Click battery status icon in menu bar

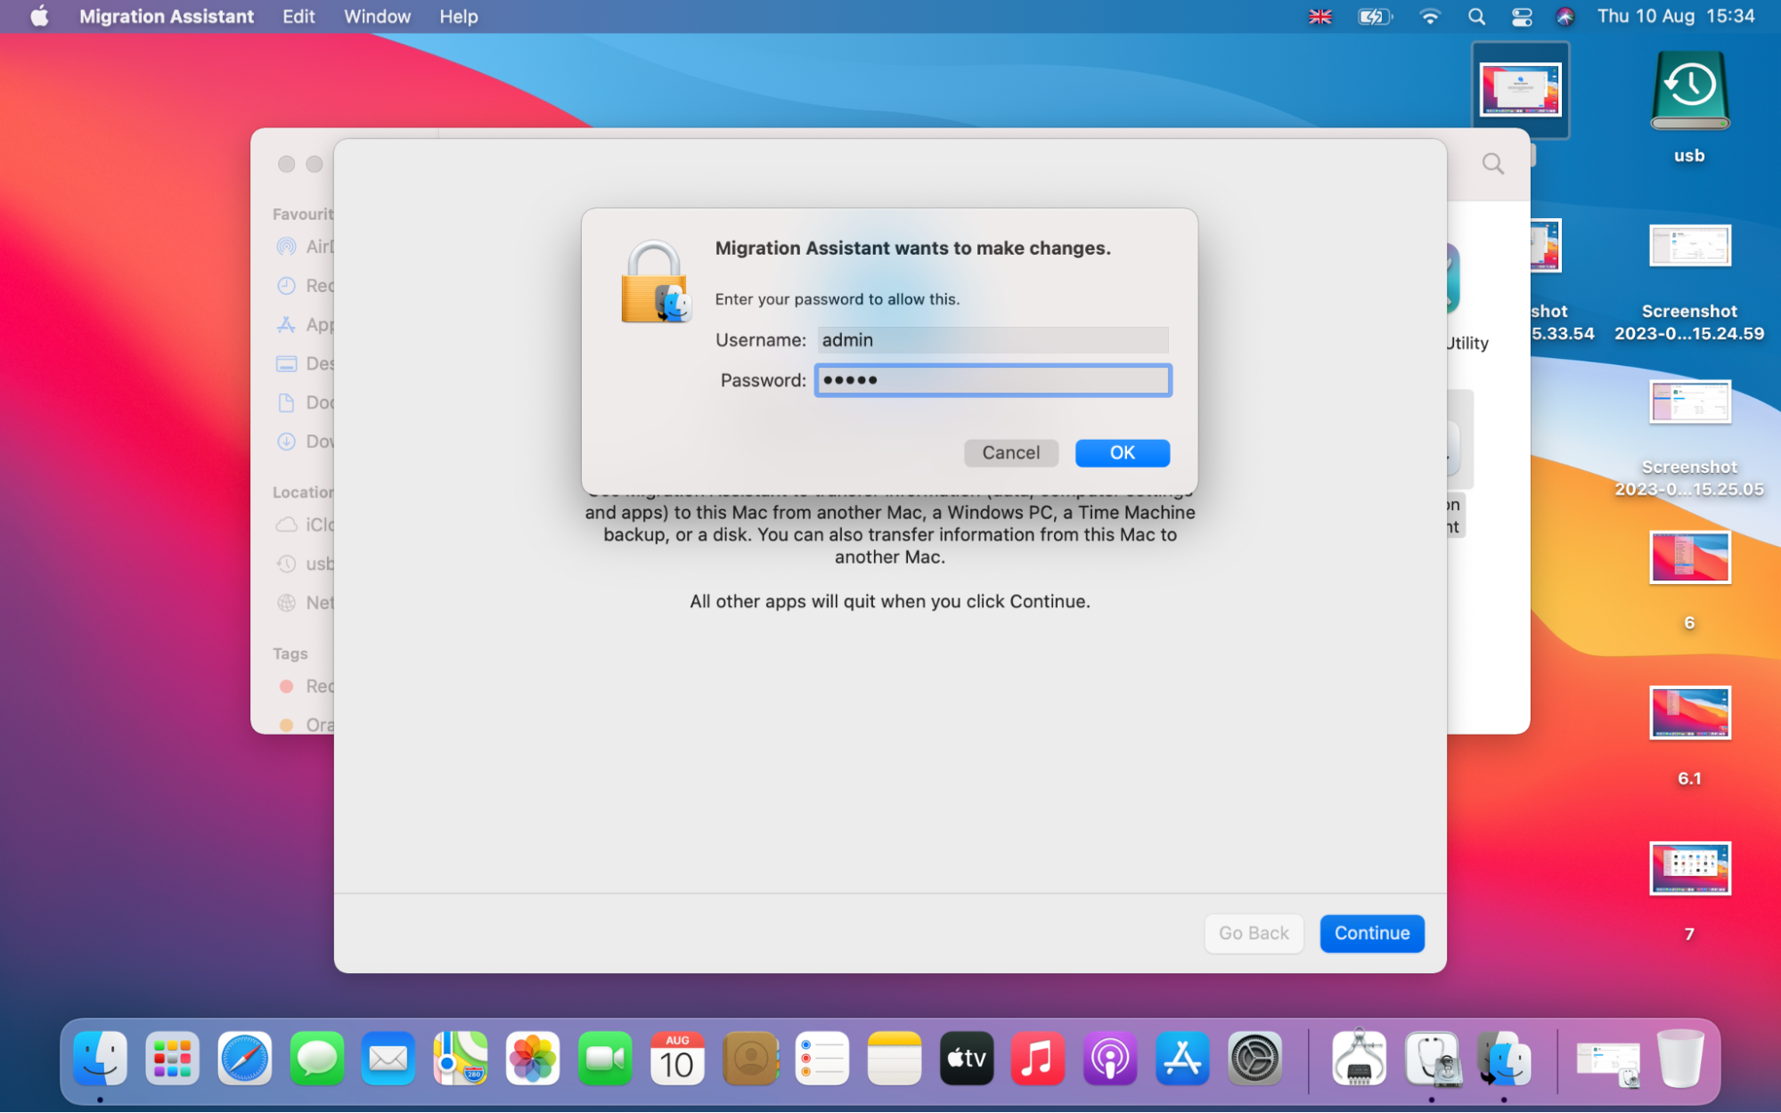1374,16
